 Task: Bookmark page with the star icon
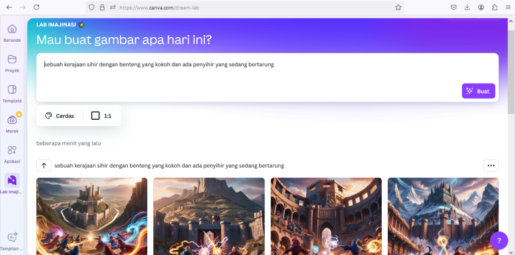[x=398, y=7]
